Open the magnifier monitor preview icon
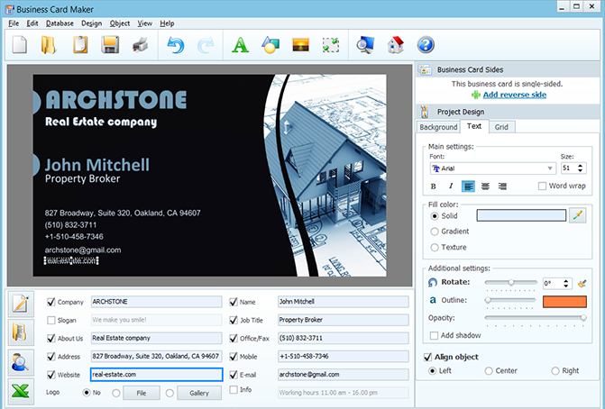The width and height of the screenshot is (605, 409). coord(365,45)
